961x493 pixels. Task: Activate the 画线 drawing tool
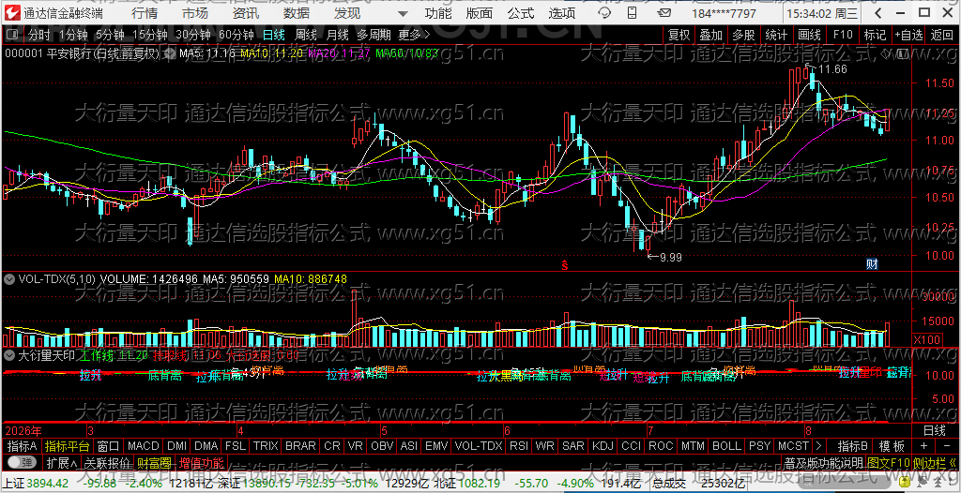pyautogui.click(x=809, y=35)
